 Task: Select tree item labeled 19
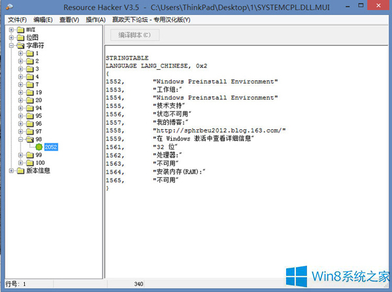click(39, 92)
